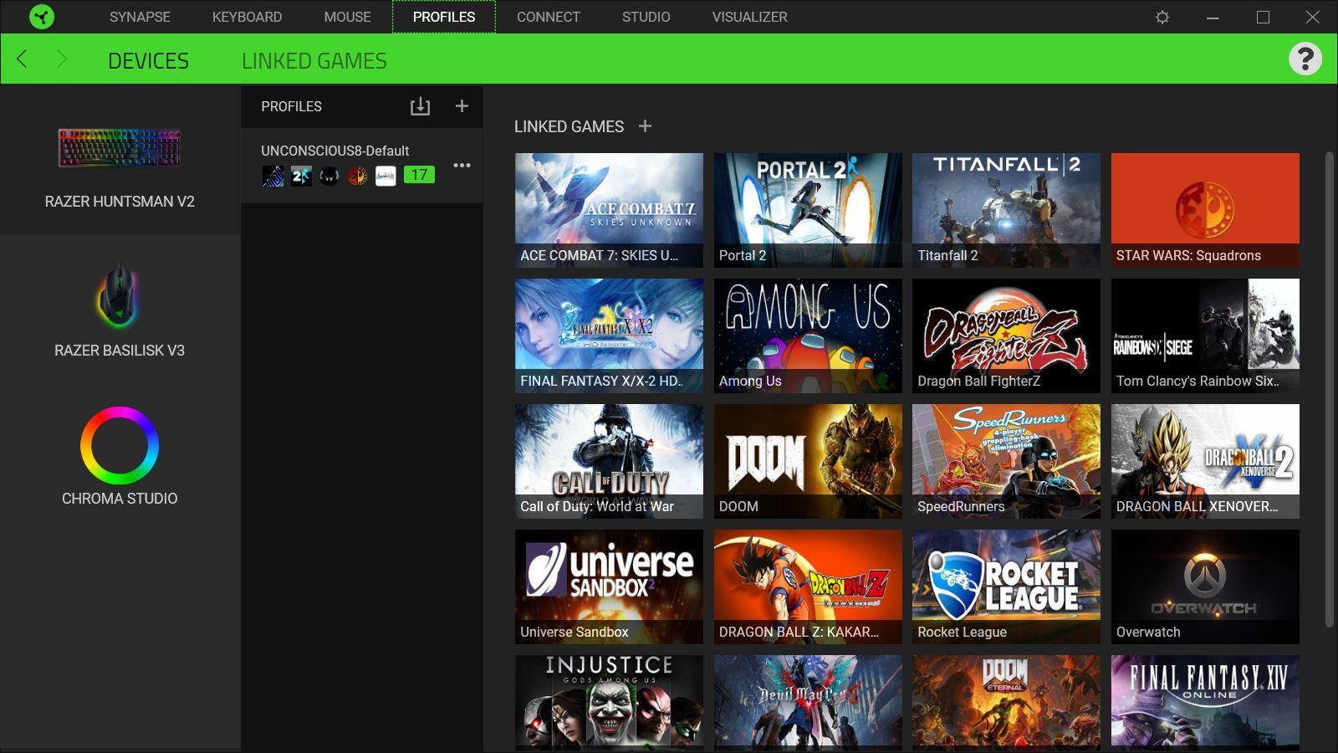Image resolution: width=1338 pixels, height=753 pixels.
Task: Select the Portal 2 game thumbnail
Action: click(x=808, y=209)
